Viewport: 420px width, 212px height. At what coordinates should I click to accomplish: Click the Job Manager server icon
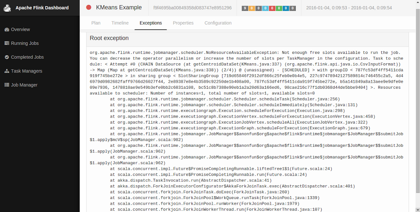7,85
